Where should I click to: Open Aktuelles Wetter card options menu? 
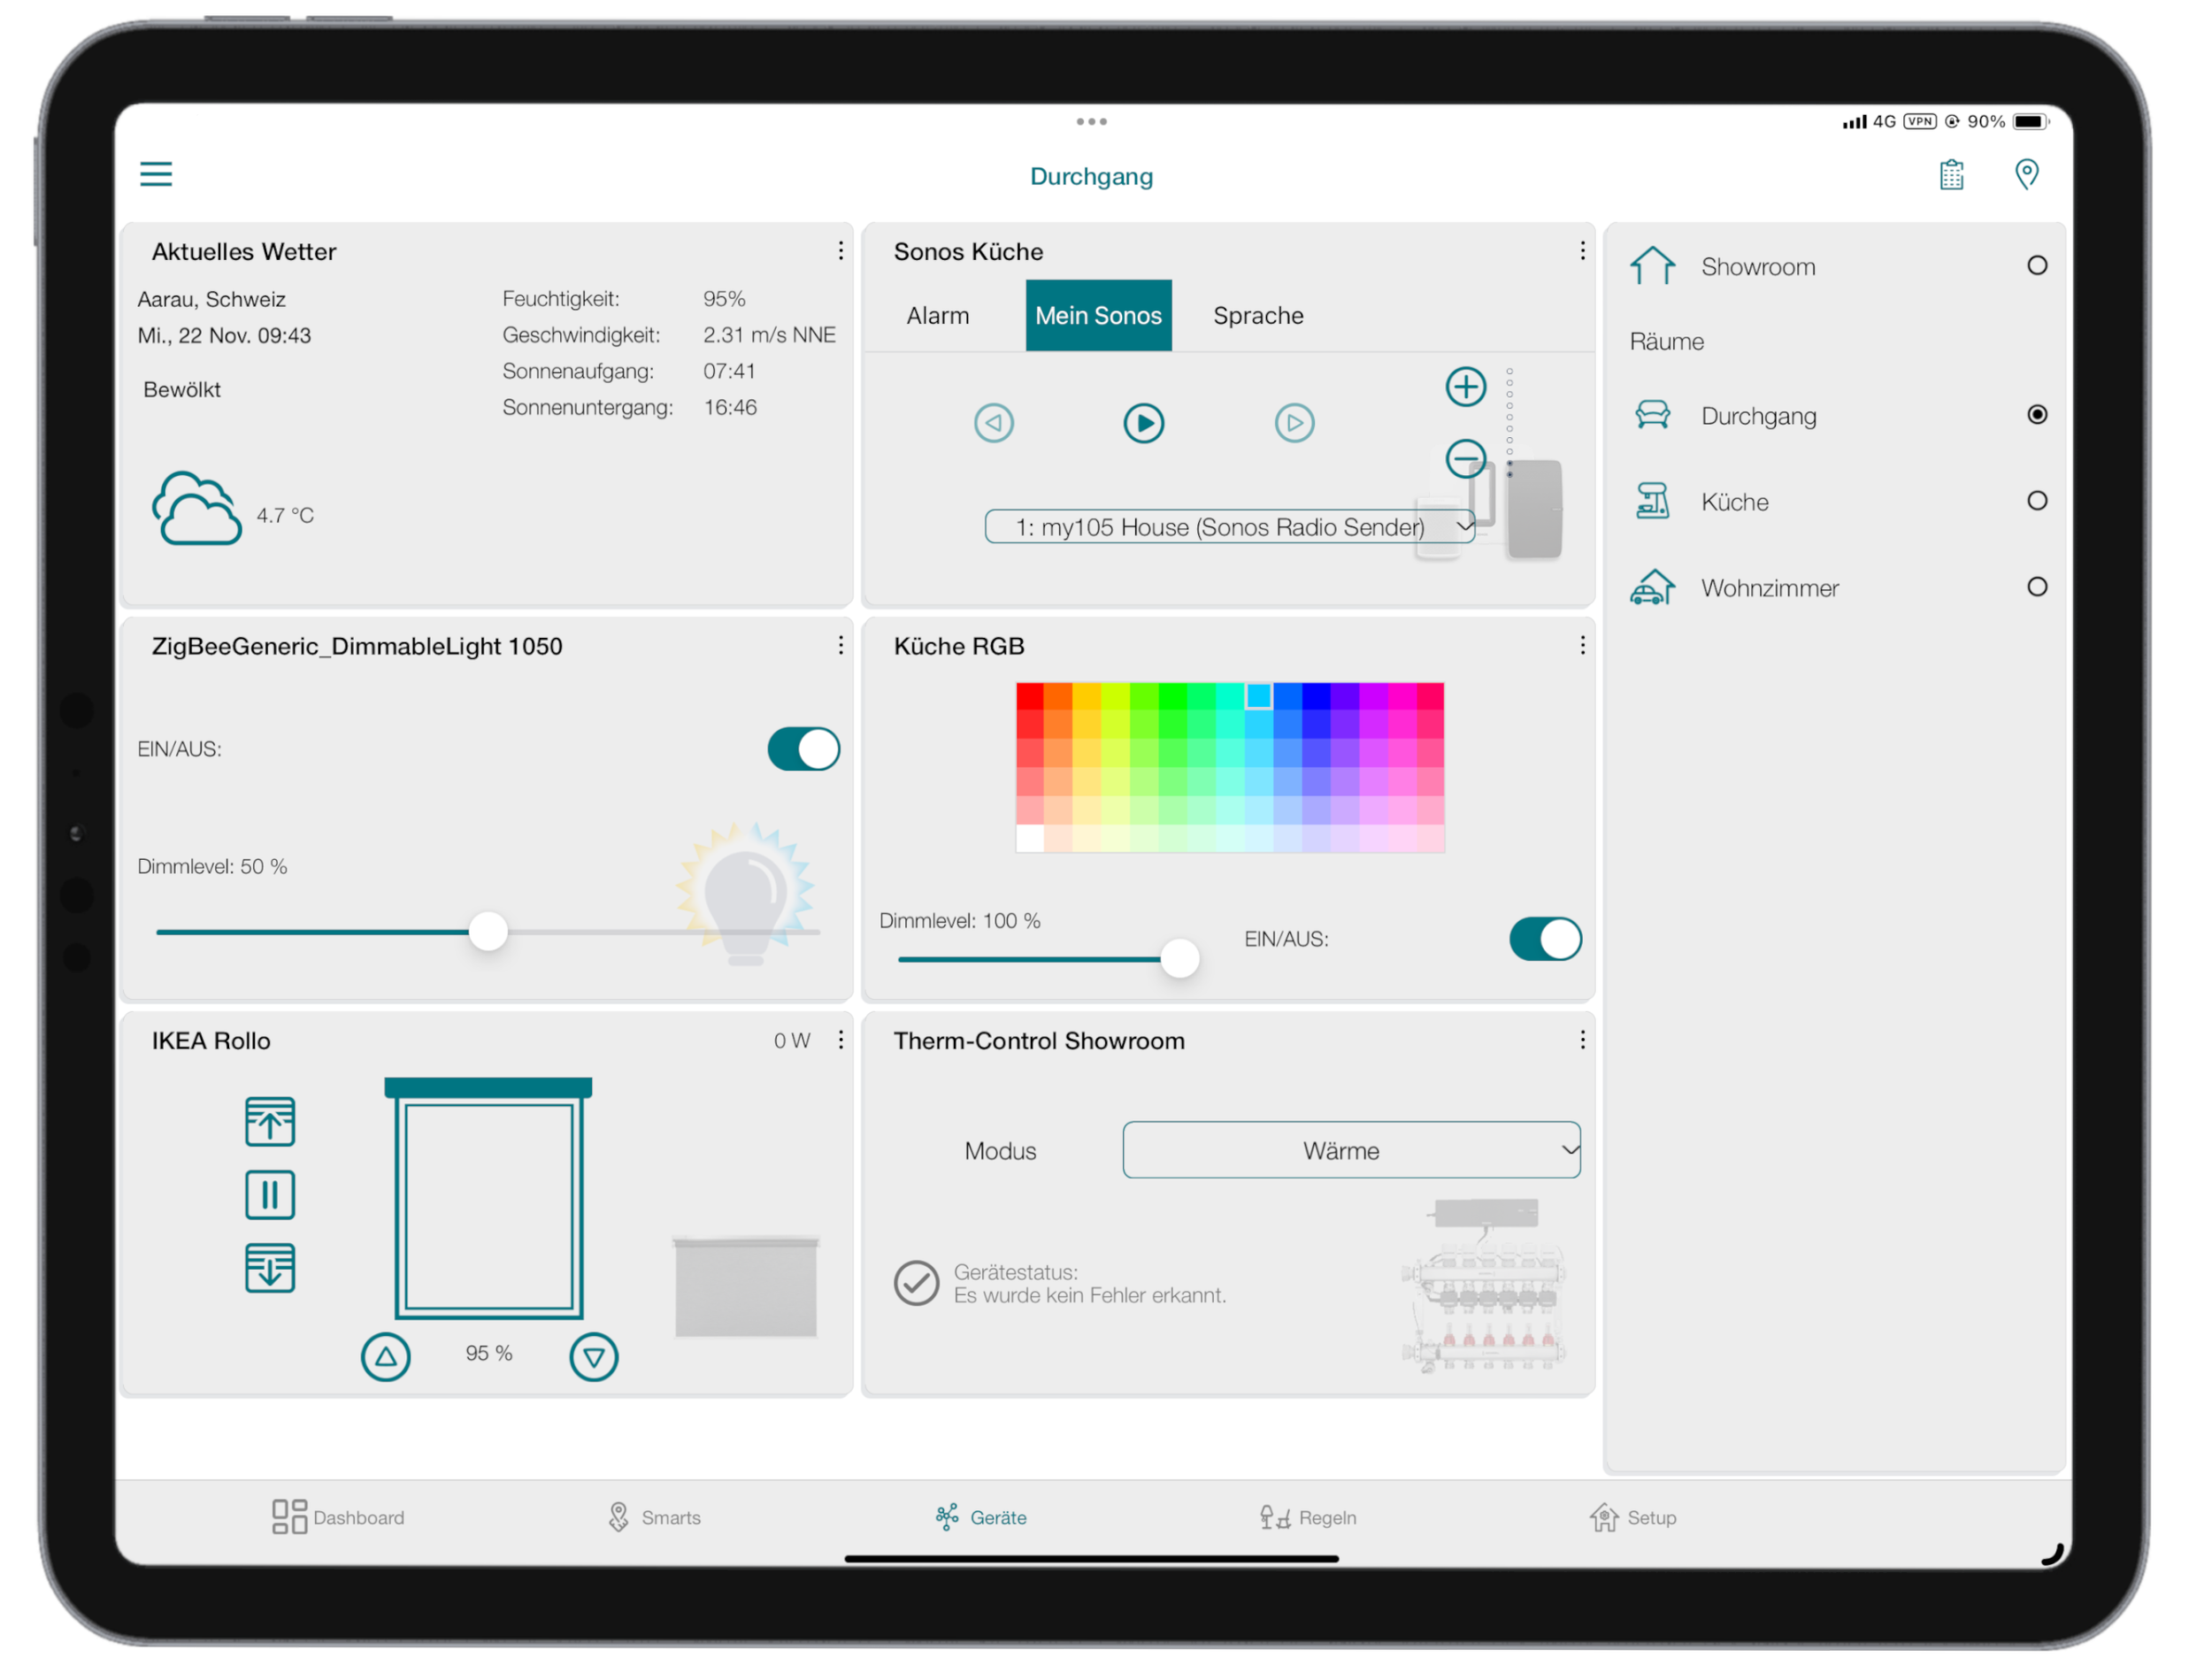tap(840, 251)
